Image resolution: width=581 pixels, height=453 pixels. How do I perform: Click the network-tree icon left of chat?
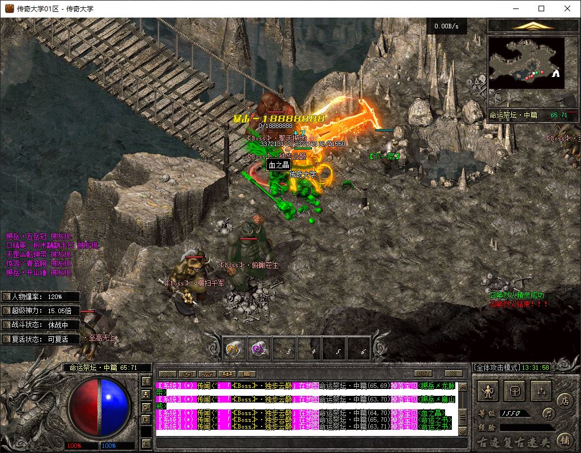coord(146,394)
